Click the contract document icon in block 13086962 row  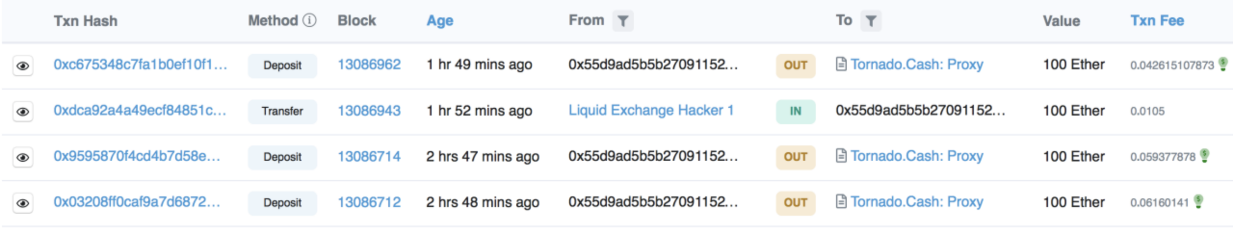point(841,64)
